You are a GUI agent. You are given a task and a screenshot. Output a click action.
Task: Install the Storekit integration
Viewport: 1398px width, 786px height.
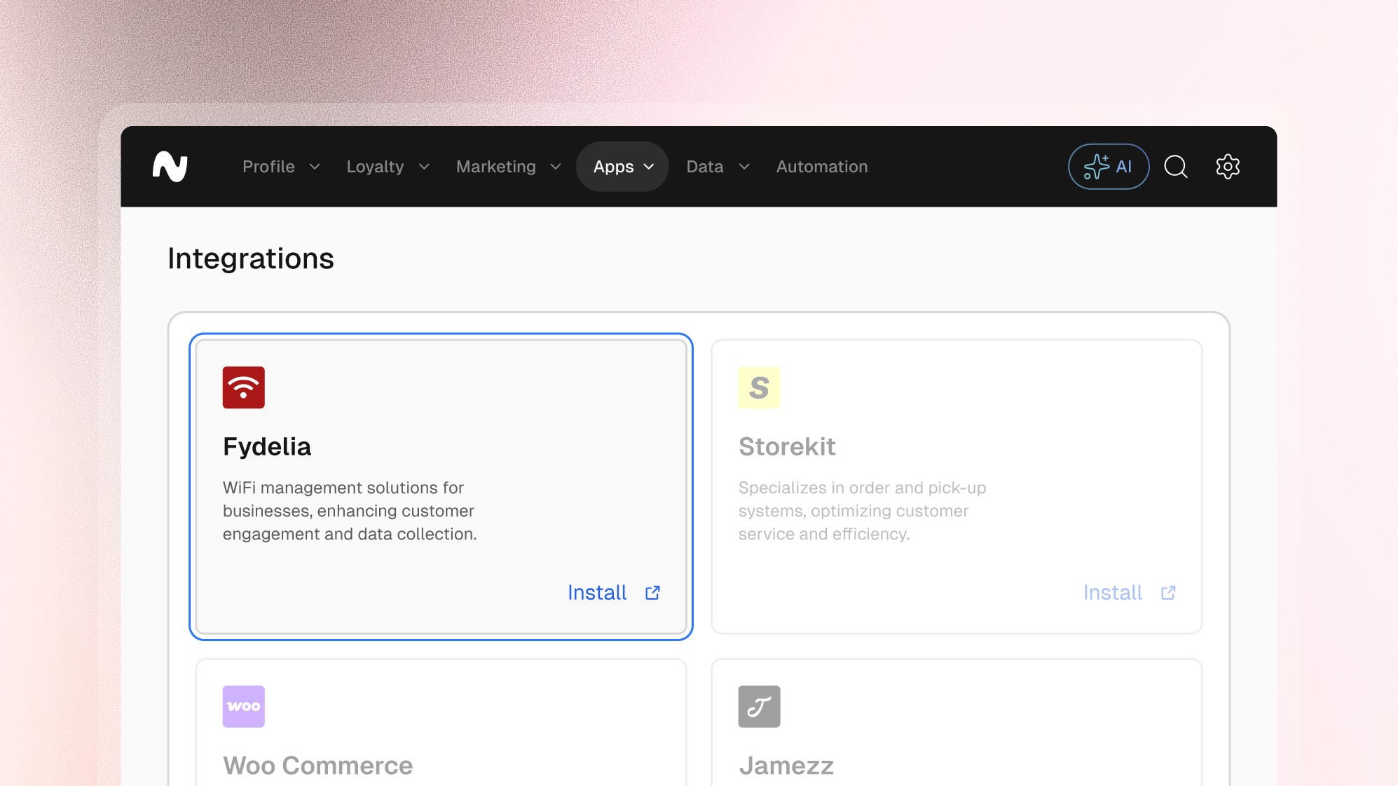click(x=1113, y=593)
